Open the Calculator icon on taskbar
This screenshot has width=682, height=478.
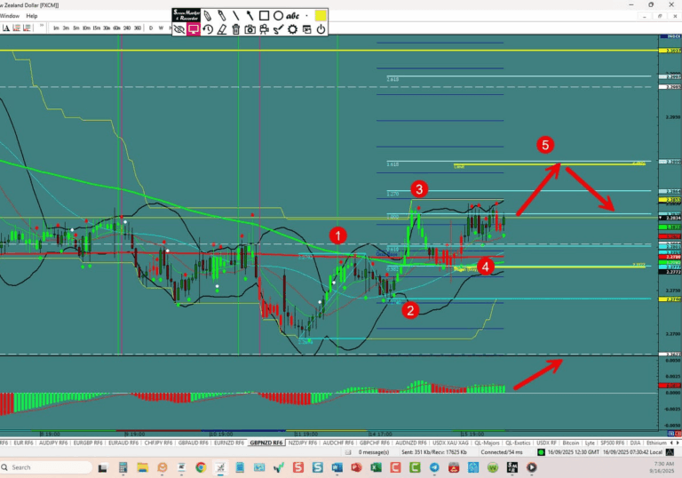pyautogui.click(x=123, y=467)
